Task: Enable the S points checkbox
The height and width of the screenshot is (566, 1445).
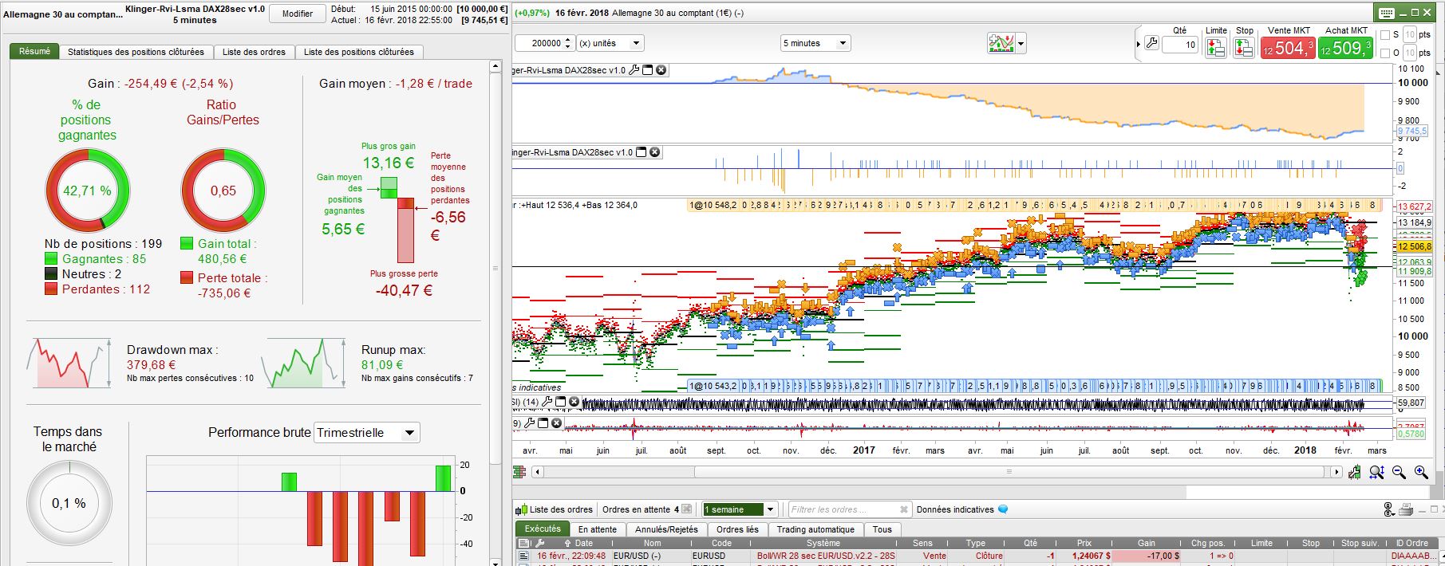Action: 1385,35
